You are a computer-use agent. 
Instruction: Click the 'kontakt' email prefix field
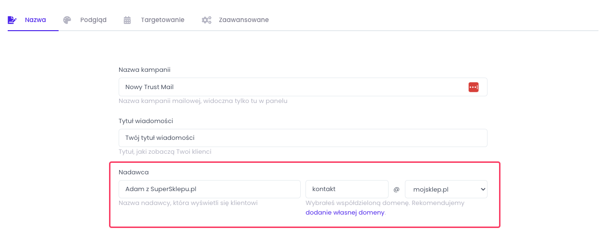347,189
